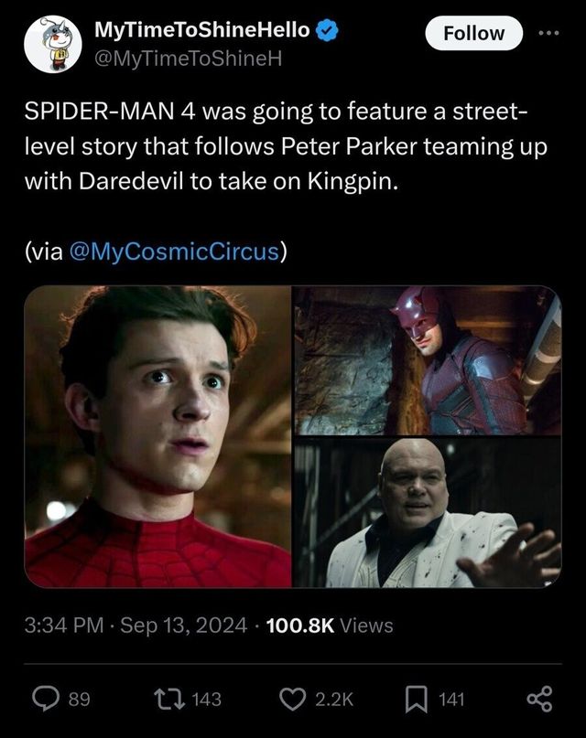Click the 89 replies count

click(x=79, y=699)
